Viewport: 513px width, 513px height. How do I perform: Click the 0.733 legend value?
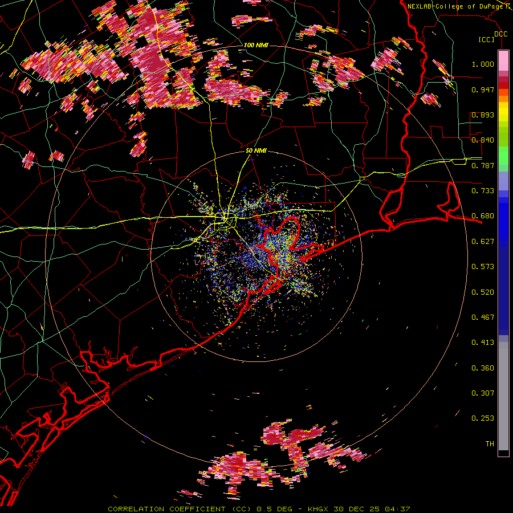coord(483,191)
